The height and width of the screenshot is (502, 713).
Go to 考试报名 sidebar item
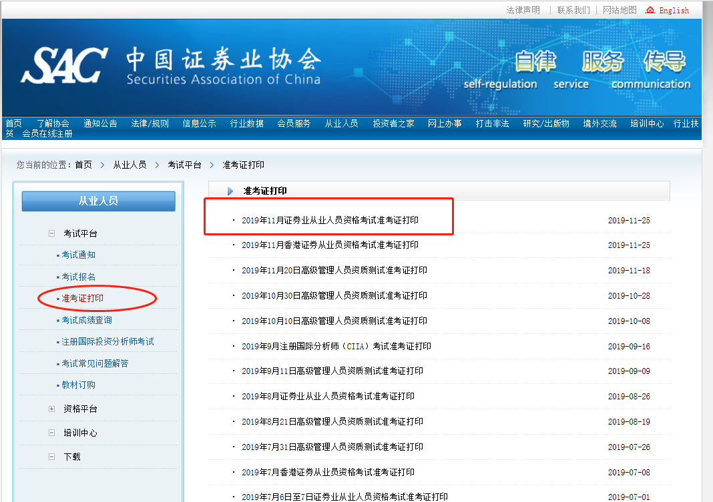tap(79, 277)
